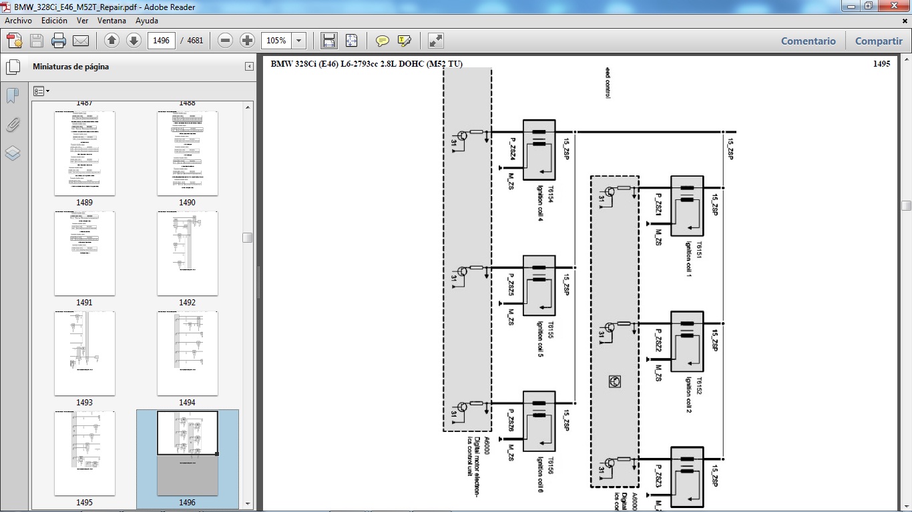
Task: Click the thumbnails scrollbar down arrow
Action: click(x=248, y=503)
